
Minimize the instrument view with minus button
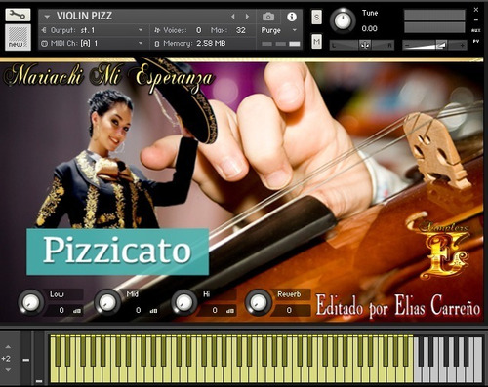click(476, 20)
